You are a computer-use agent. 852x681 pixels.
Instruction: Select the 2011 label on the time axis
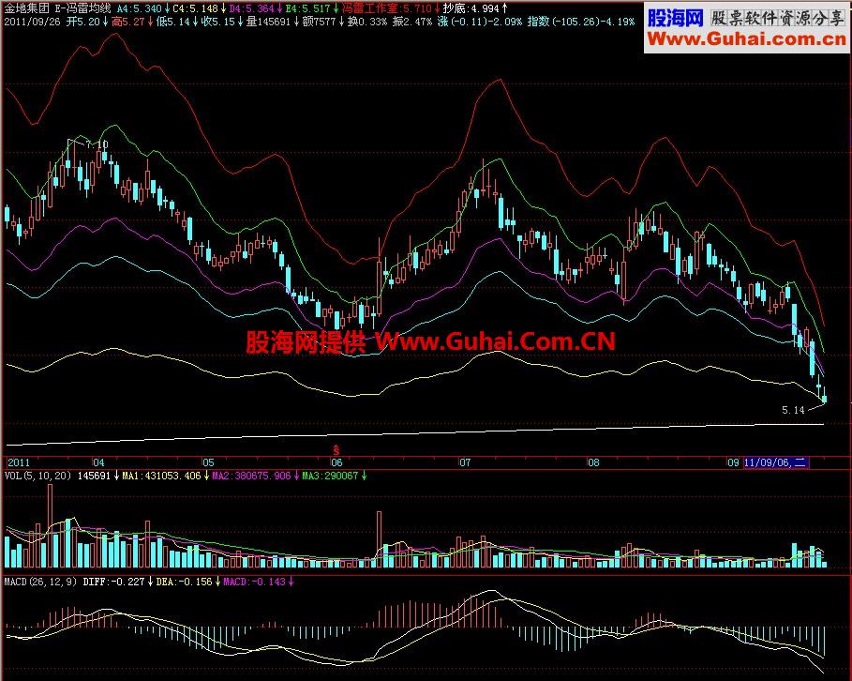(x=19, y=462)
